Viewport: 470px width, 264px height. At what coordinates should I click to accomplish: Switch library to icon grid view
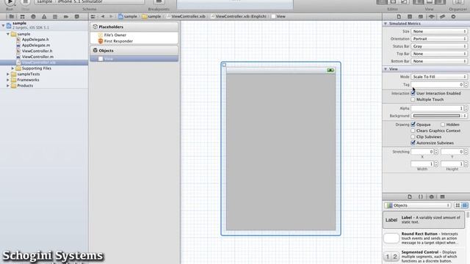click(458, 205)
